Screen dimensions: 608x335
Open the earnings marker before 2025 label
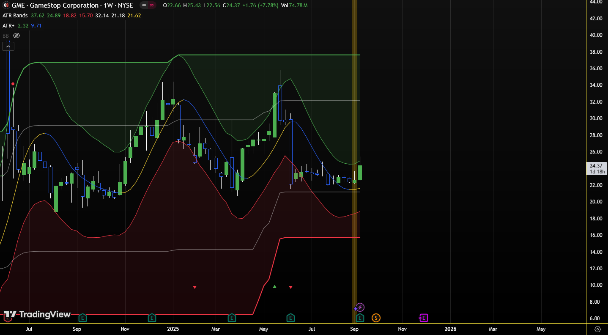[152, 317]
